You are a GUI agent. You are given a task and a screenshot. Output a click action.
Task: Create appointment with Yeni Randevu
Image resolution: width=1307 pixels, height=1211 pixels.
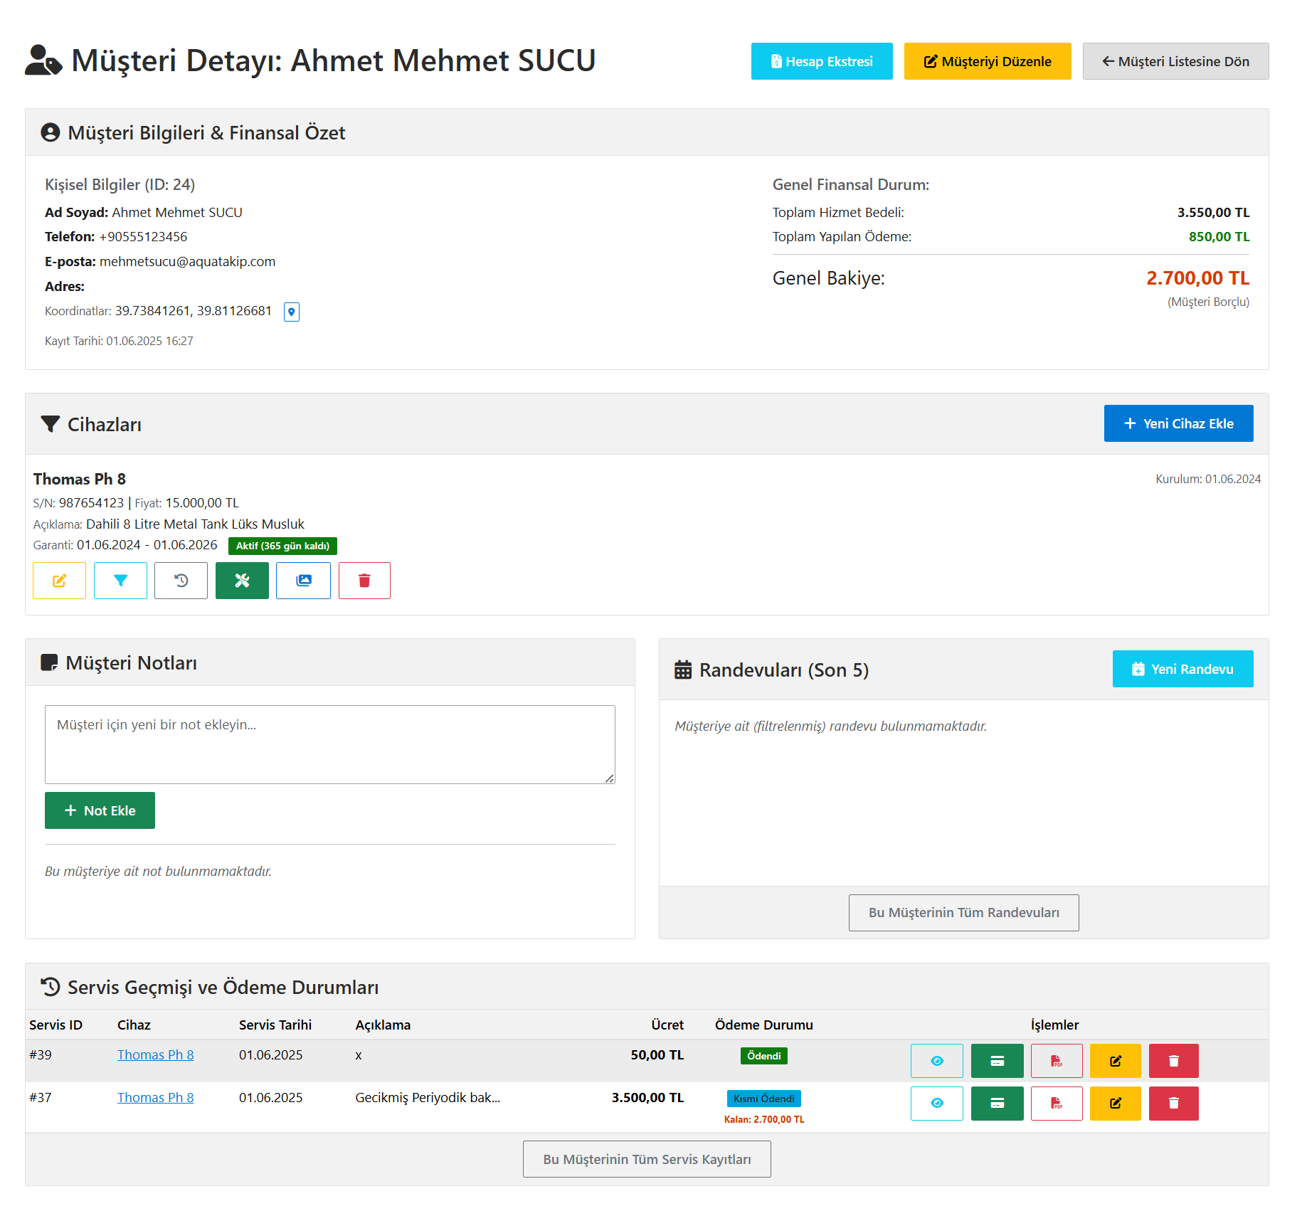pos(1182,669)
